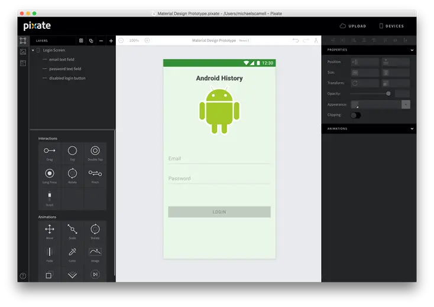Click the left panel vertical scrollbar
434x307 pixels.
115,203
